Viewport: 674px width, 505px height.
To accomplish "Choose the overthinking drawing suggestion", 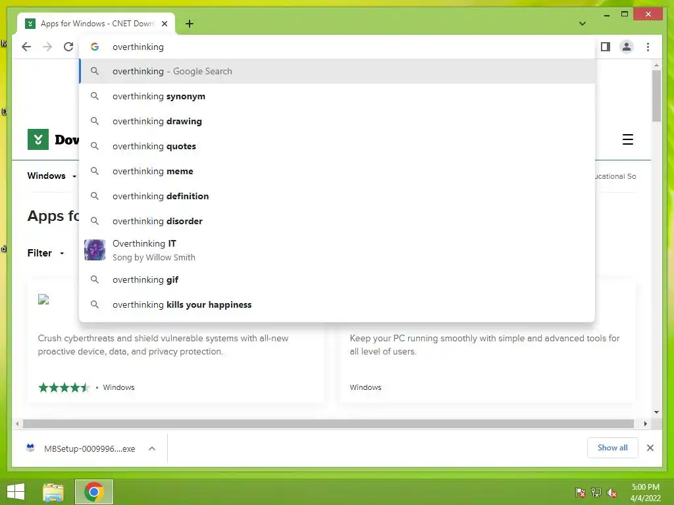I will pyautogui.click(x=337, y=121).
